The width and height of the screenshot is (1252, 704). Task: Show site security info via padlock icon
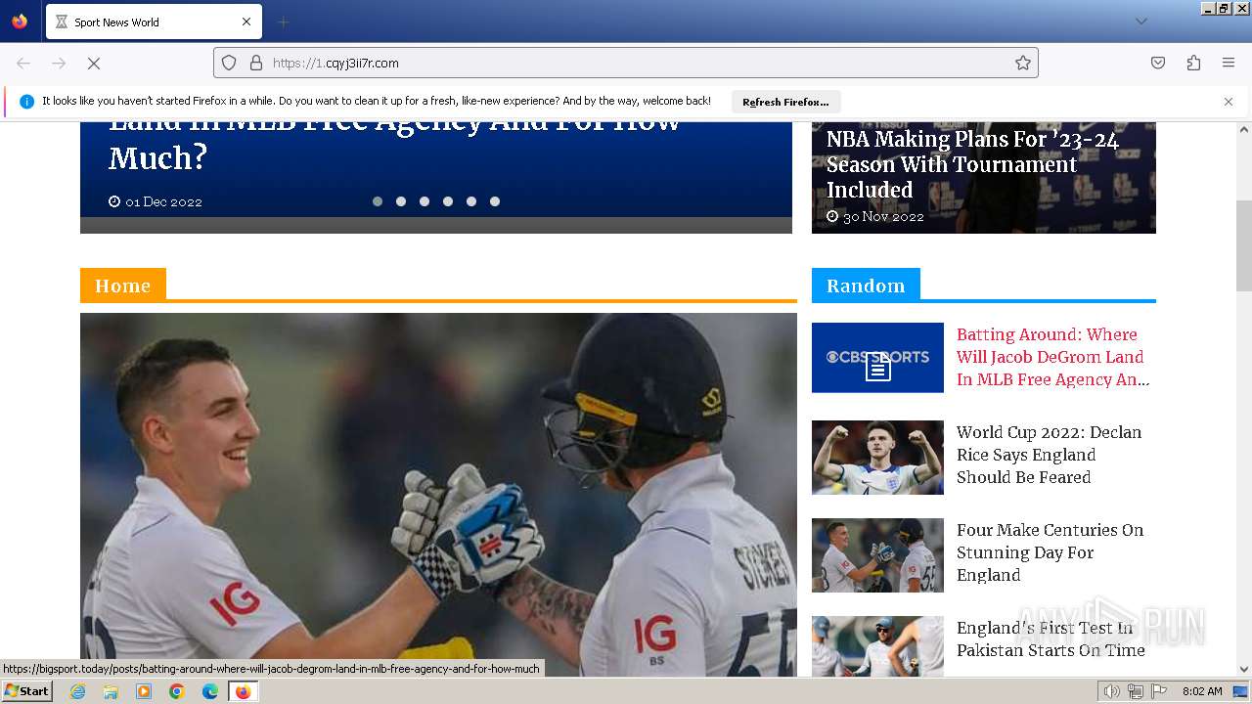point(256,63)
